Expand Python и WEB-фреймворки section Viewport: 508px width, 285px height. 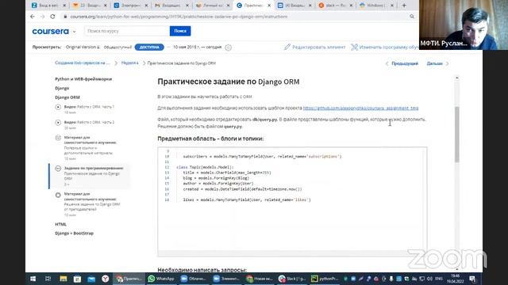[x=83, y=79]
